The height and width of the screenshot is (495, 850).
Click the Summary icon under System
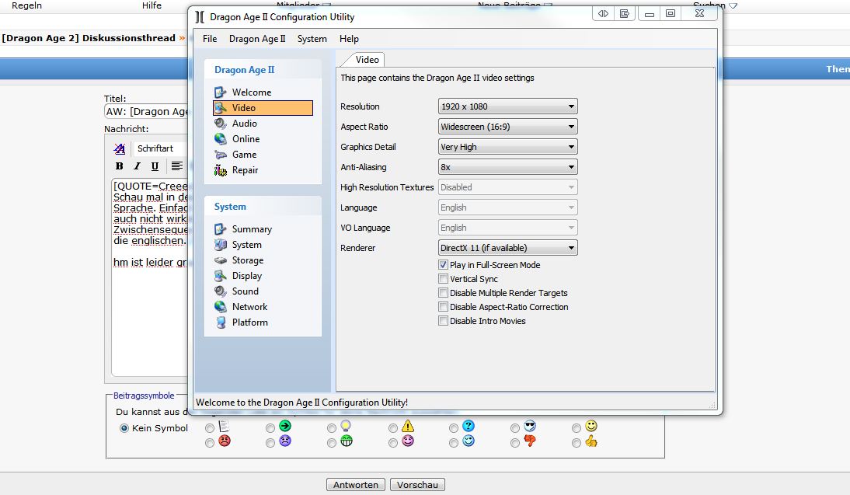point(220,228)
